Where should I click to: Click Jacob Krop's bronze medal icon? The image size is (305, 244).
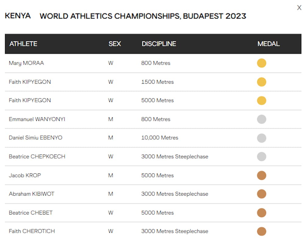(x=261, y=176)
